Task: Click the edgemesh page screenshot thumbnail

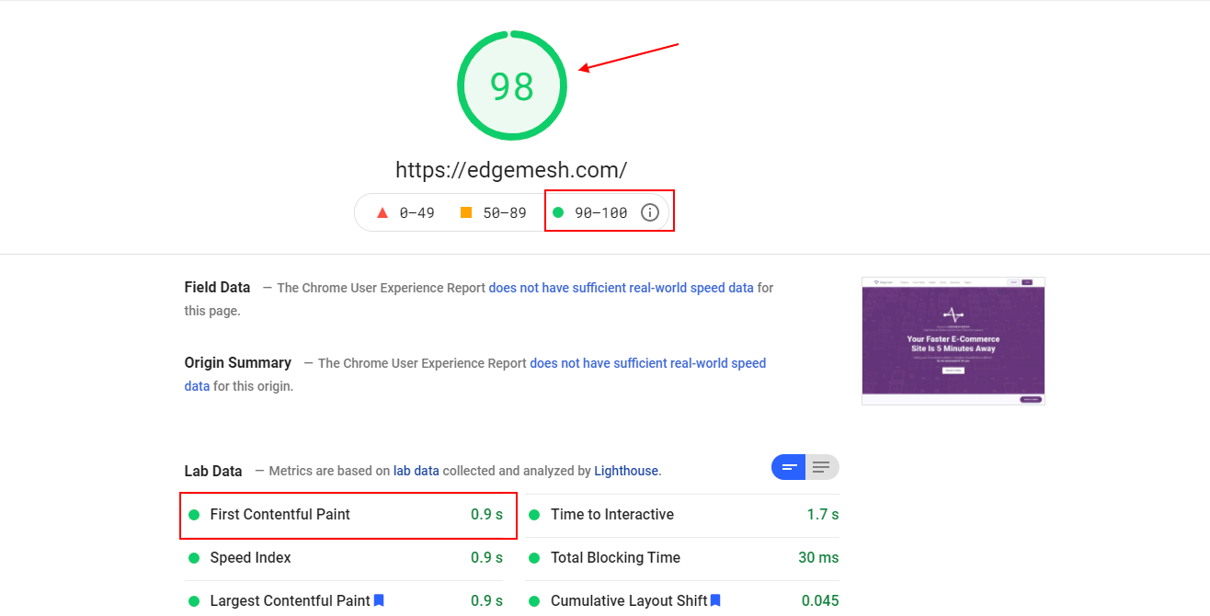Action: [953, 341]
